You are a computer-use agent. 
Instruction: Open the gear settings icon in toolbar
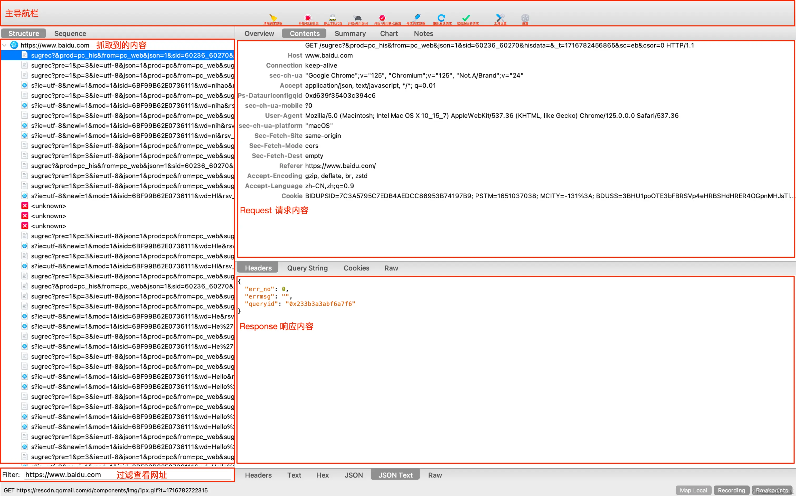(525, 18)
